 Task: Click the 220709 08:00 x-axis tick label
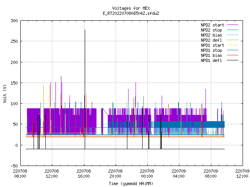point(211,173)
